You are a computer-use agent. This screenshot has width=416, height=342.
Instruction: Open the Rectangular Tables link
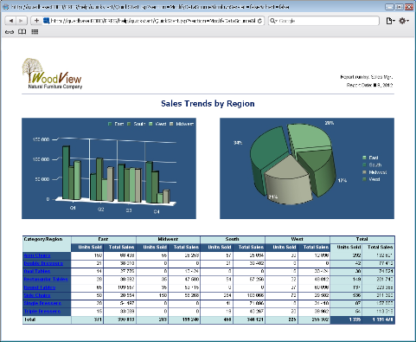click(46, 280)
